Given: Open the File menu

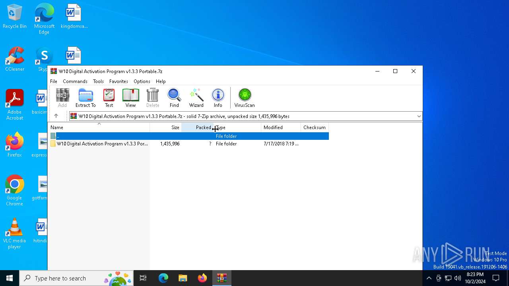Looking at the screenshot, I should click(54, 81).
